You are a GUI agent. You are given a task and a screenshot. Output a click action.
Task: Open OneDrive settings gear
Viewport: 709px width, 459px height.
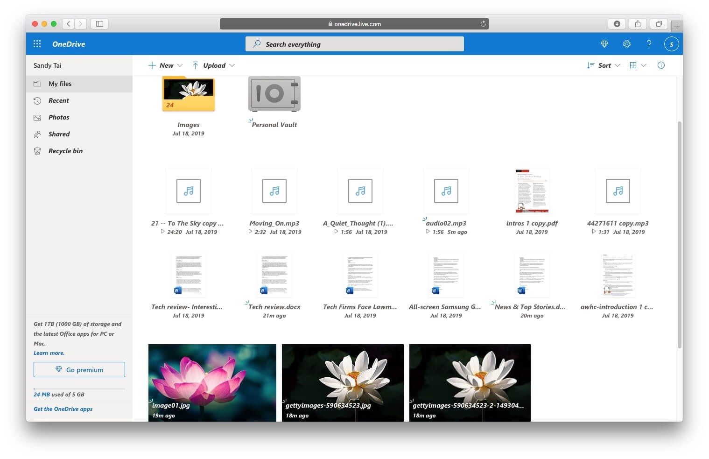[626, 44]
